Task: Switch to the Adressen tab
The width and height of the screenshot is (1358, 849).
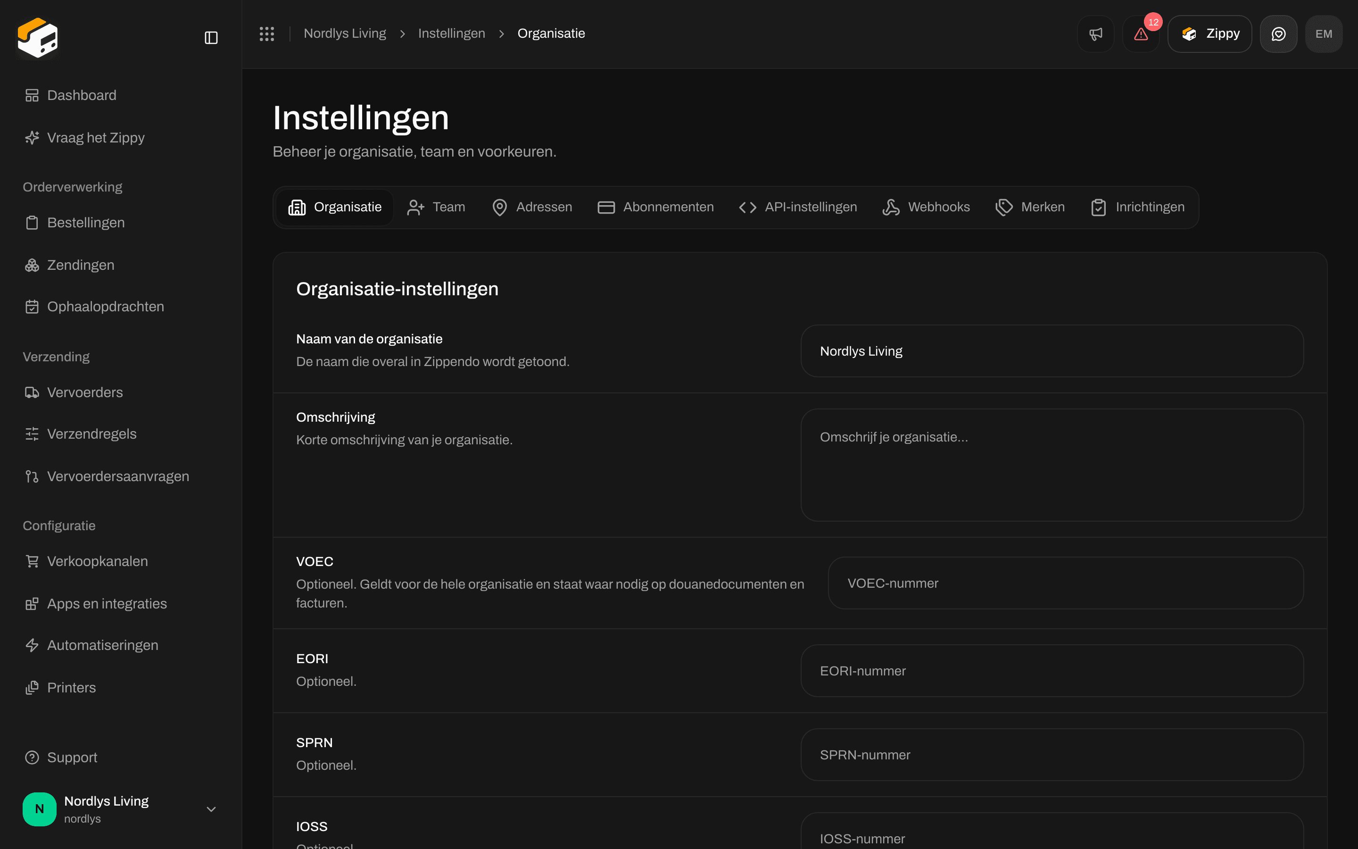Action: tap(532, 207)
